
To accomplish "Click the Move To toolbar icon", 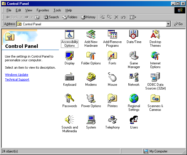I will click(x=103, y=17).
